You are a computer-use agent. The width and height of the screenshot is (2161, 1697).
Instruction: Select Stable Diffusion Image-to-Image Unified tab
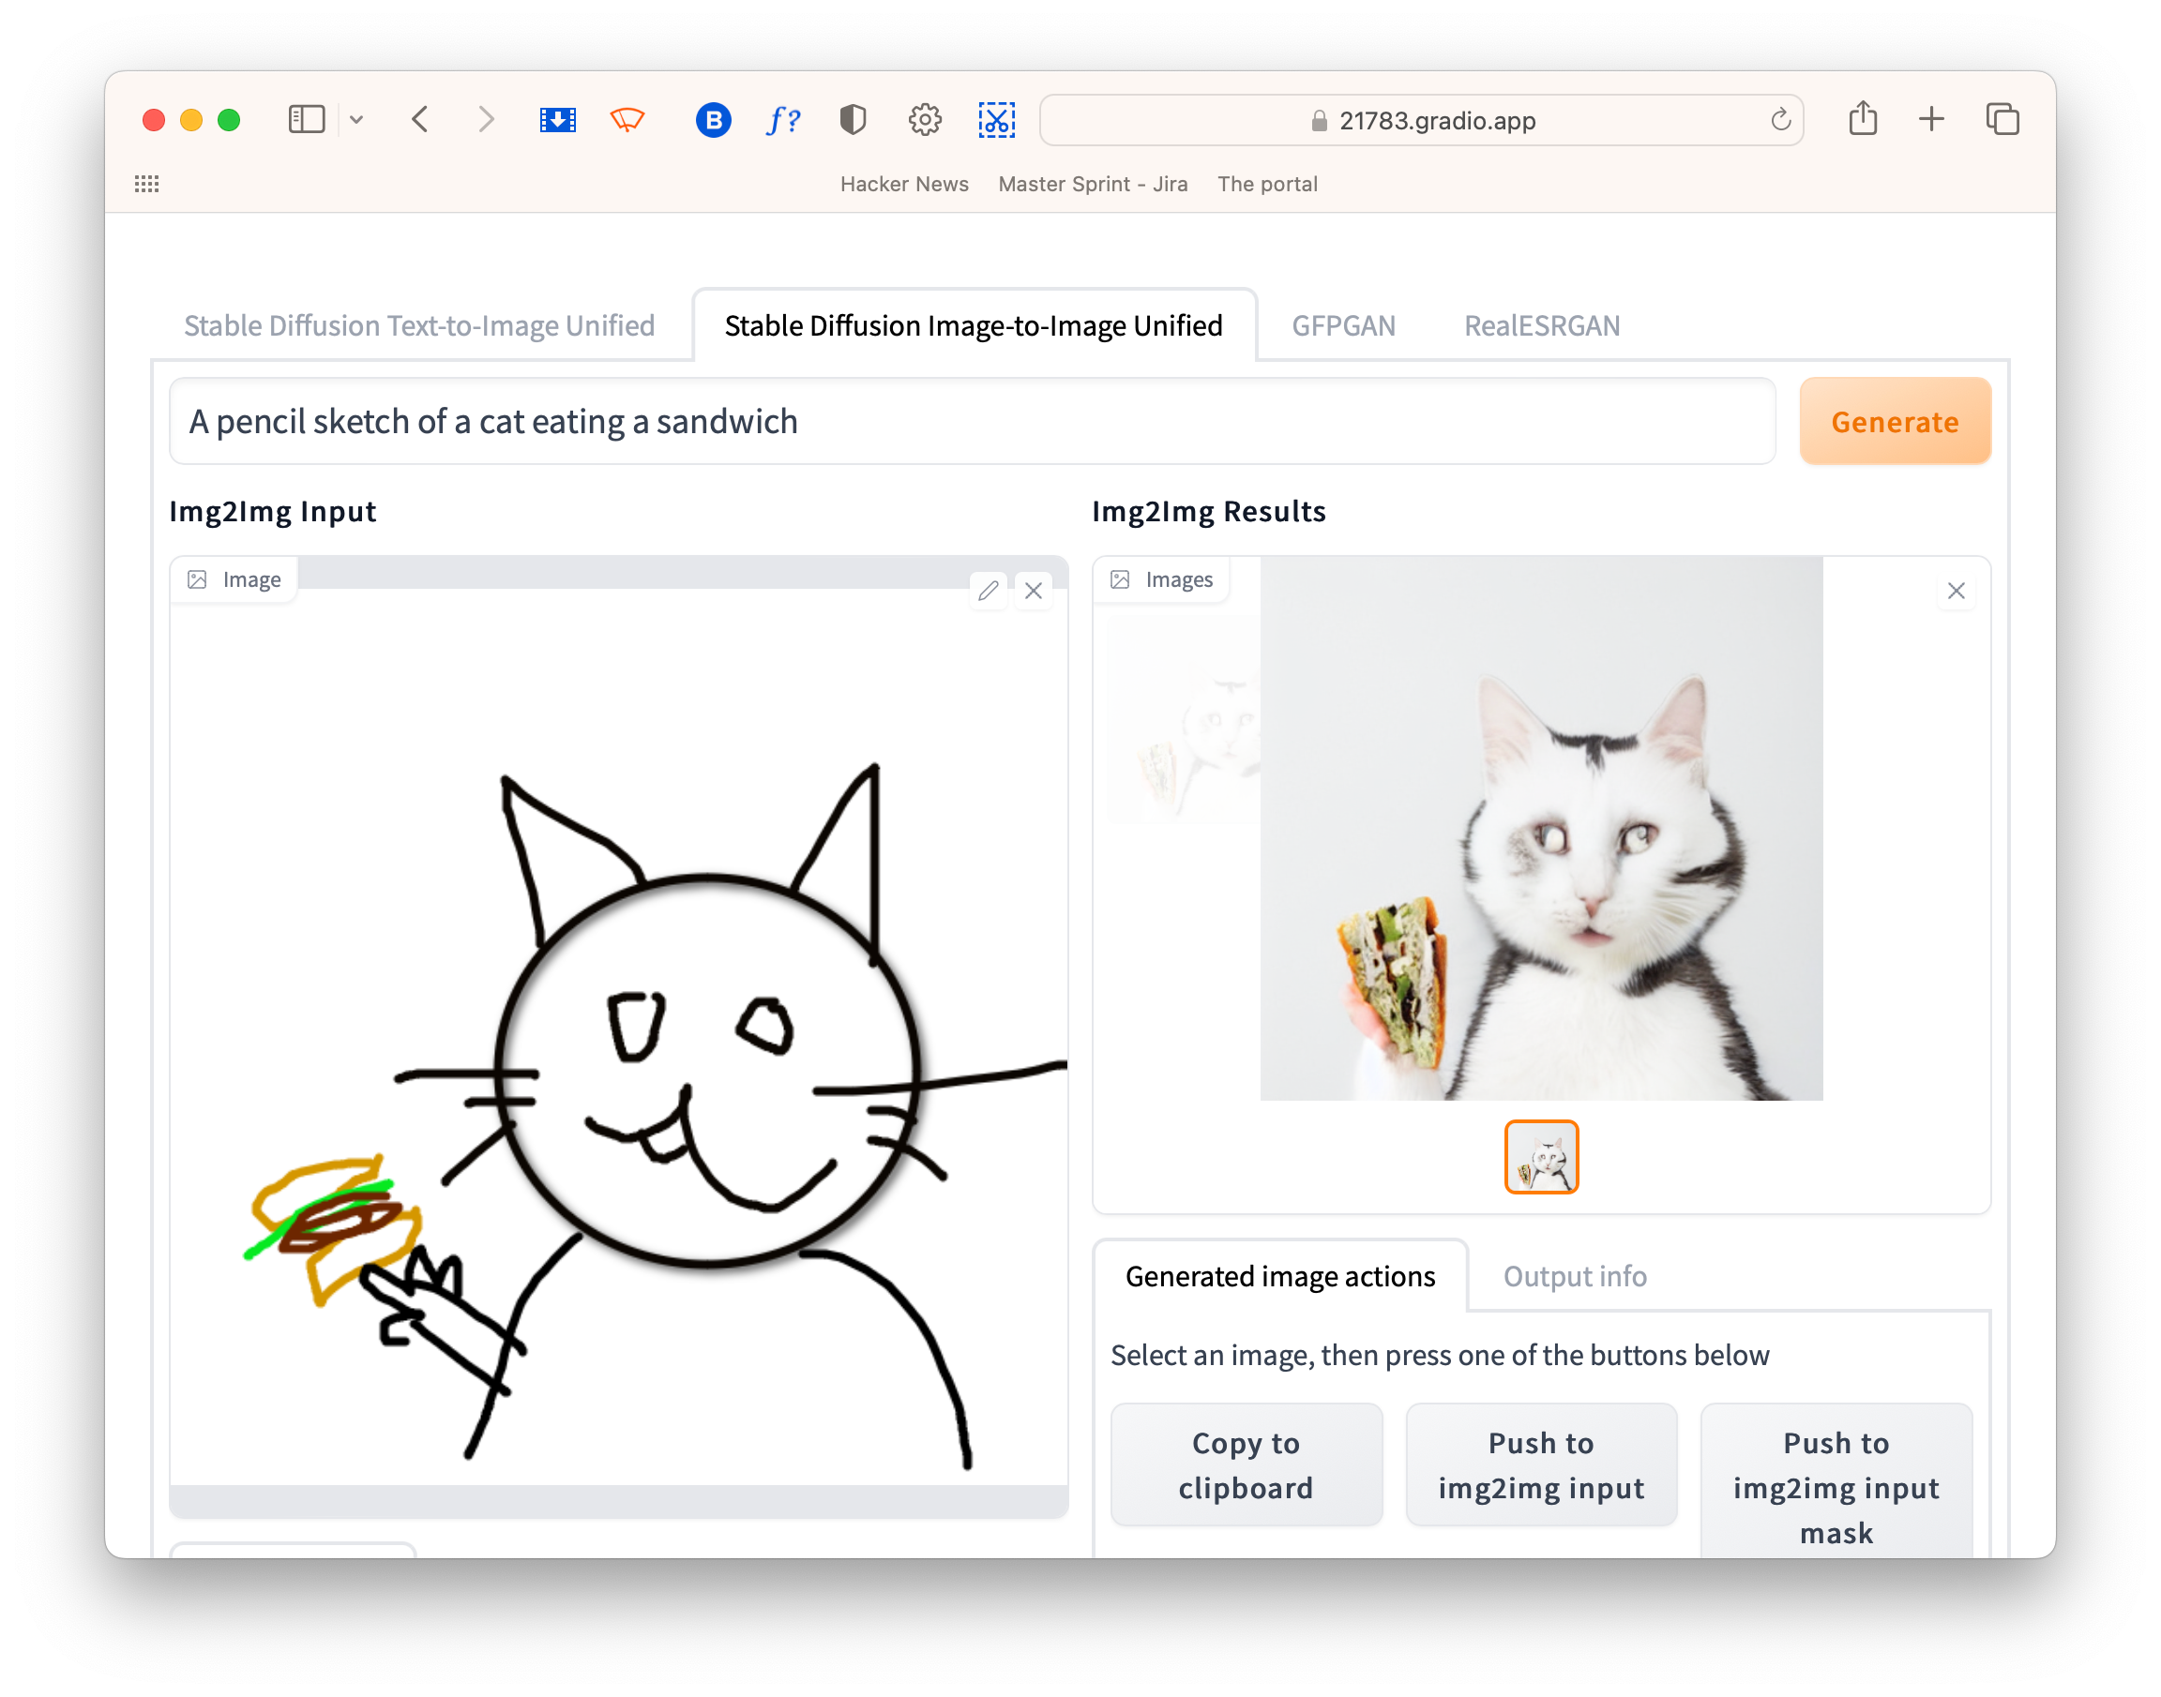pyautogui.click(x=974, y=326)
